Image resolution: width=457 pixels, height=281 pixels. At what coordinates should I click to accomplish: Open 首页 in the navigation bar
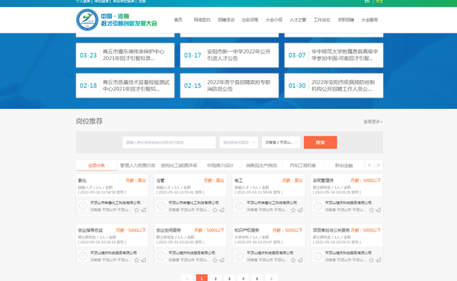(x=178, y=20)
